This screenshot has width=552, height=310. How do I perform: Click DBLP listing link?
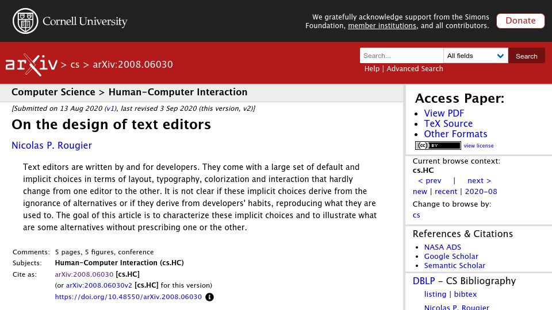(x=435, y=294)
